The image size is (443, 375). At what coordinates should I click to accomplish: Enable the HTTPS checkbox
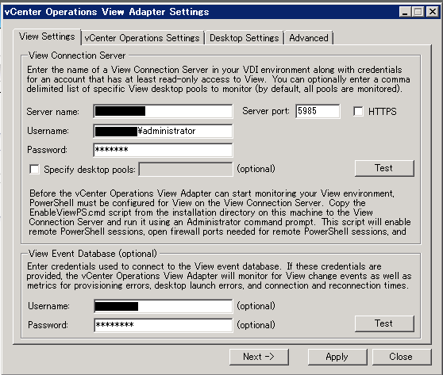pos(358,112)
